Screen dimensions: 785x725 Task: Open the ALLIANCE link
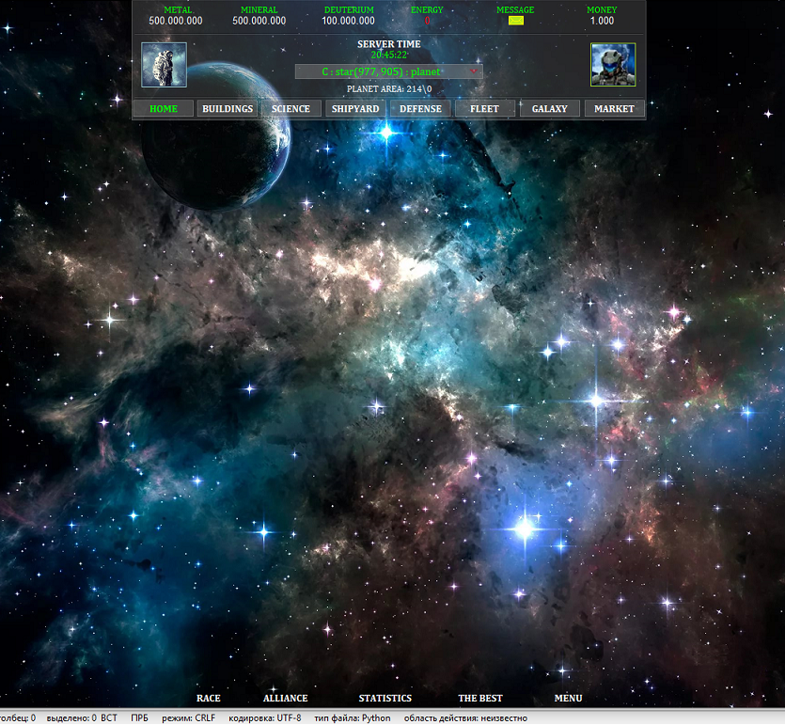(285, 699)
